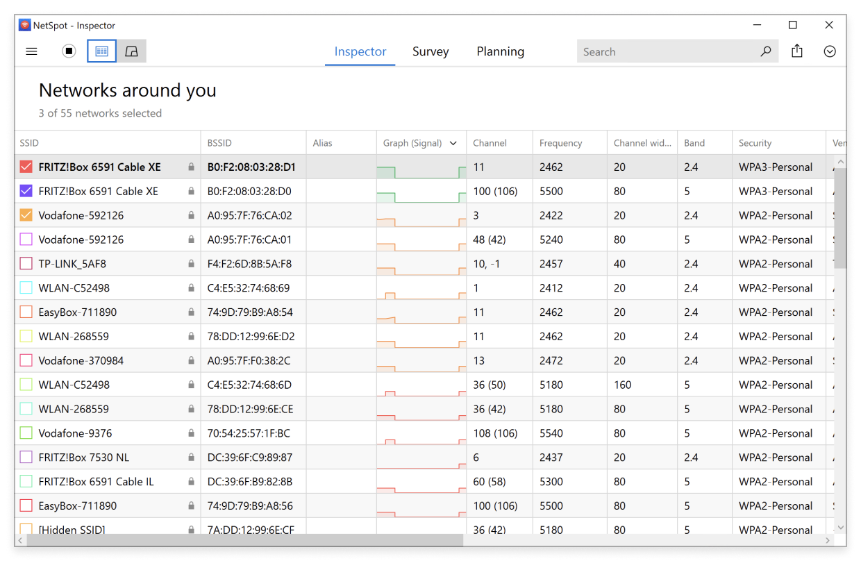Switch to the Planning tab

click(501, 51)
